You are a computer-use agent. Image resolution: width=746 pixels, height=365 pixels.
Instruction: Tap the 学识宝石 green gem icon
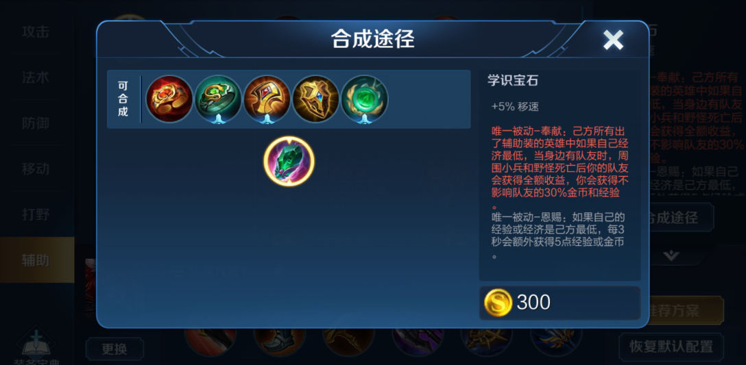click(x=289, y=161)
